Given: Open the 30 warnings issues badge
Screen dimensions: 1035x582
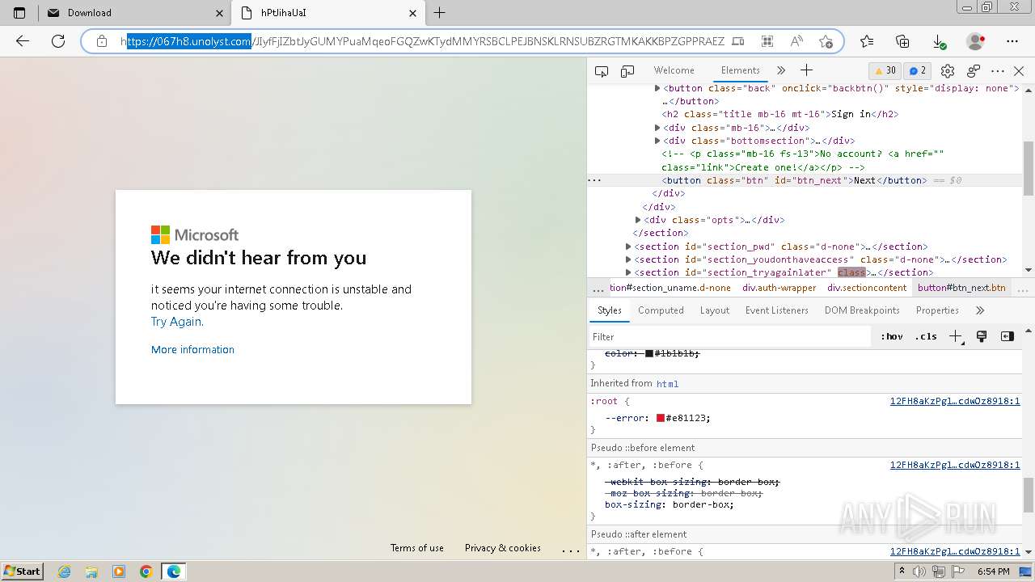Looking at the screenshot, I should tap(885, 70).
